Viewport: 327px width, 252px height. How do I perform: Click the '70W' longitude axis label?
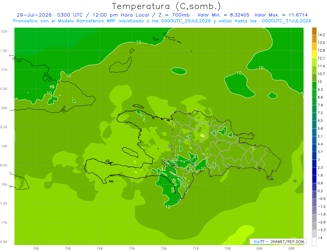point(228,248)
